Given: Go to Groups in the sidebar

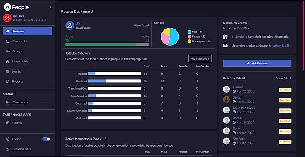Looking at the screenshot, I should (18, 51).
